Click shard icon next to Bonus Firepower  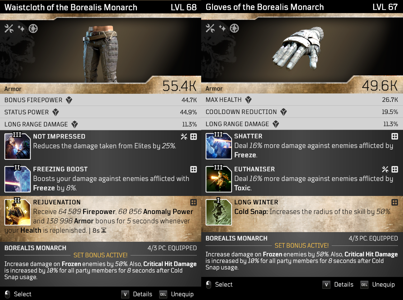[x=69, y=100]
